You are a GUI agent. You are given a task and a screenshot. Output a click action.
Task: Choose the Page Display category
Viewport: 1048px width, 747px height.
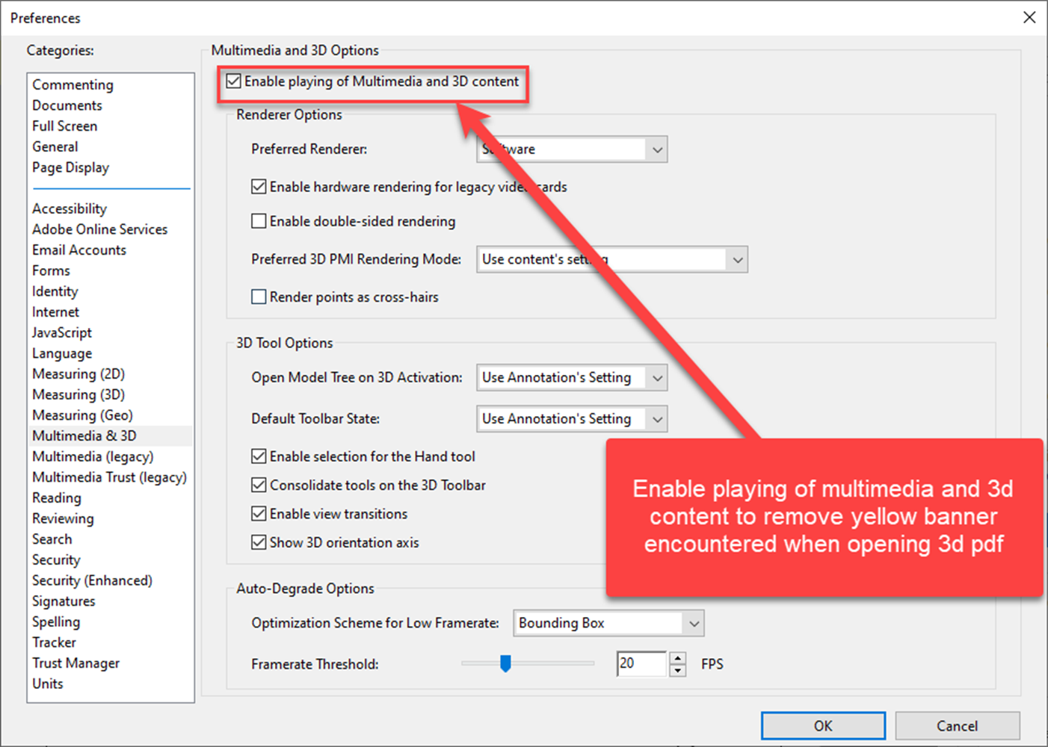[x=70, y=167]
